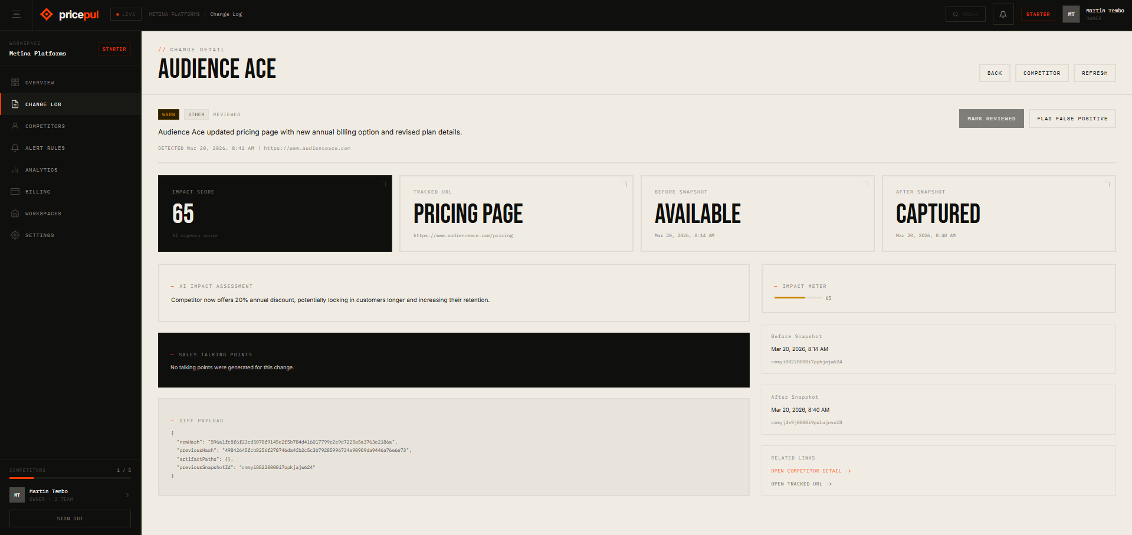Click the Change Log breadcrumb
Viewport: 1132px width, 535px height.
226,14
